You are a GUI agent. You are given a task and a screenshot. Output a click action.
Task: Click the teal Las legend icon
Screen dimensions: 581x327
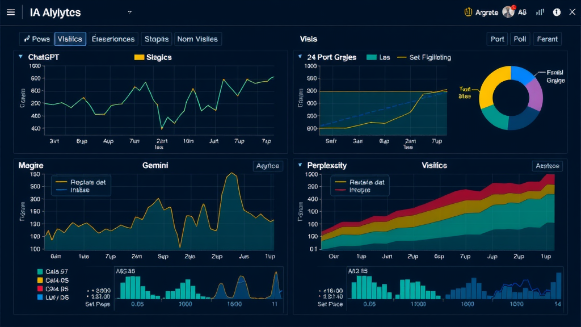coord(372,57)
